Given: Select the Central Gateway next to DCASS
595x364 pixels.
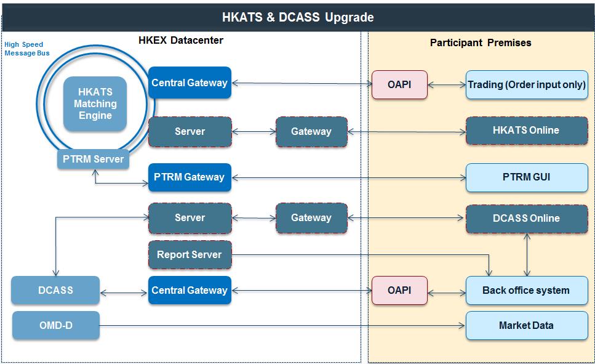Looking at the screenshot, I should pyautogui.click(x=190, y=290).
